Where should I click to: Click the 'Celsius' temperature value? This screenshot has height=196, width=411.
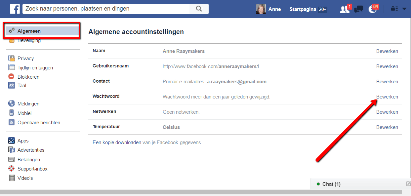tap(171, 127)
